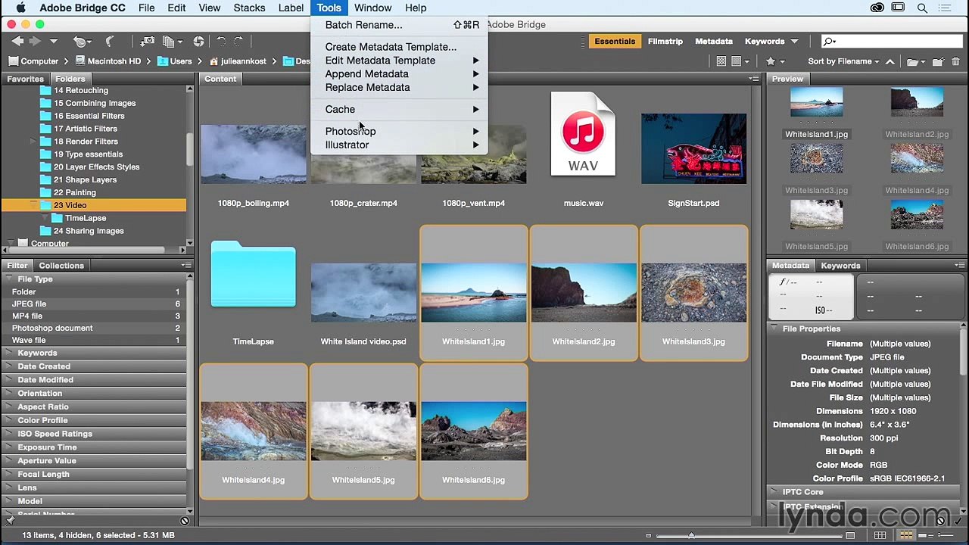Open the Sort by Filename dropdown
This screenshot has height=545, width=969.
tap(843, 61)
